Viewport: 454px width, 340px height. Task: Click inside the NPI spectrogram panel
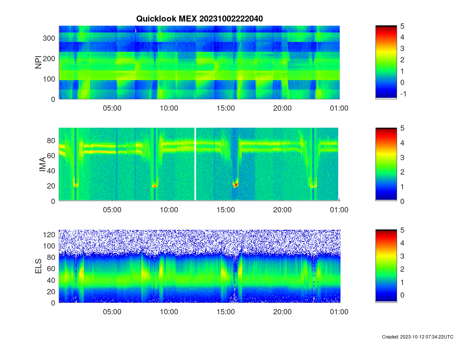199,62
